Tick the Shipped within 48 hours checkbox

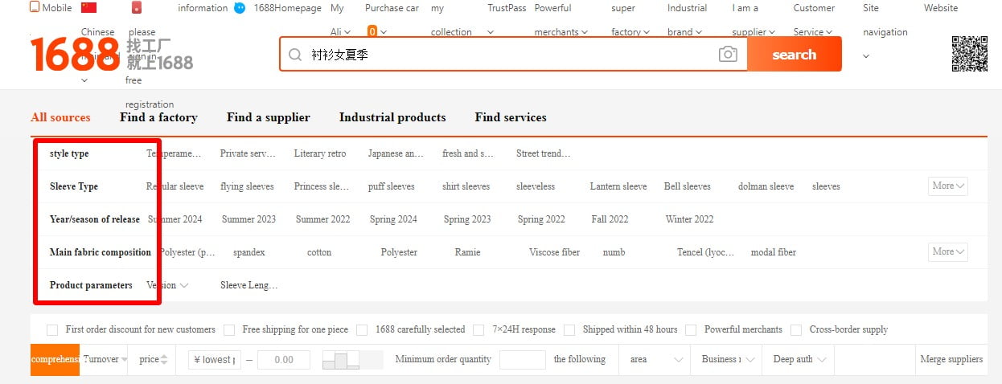click(569, 330)
